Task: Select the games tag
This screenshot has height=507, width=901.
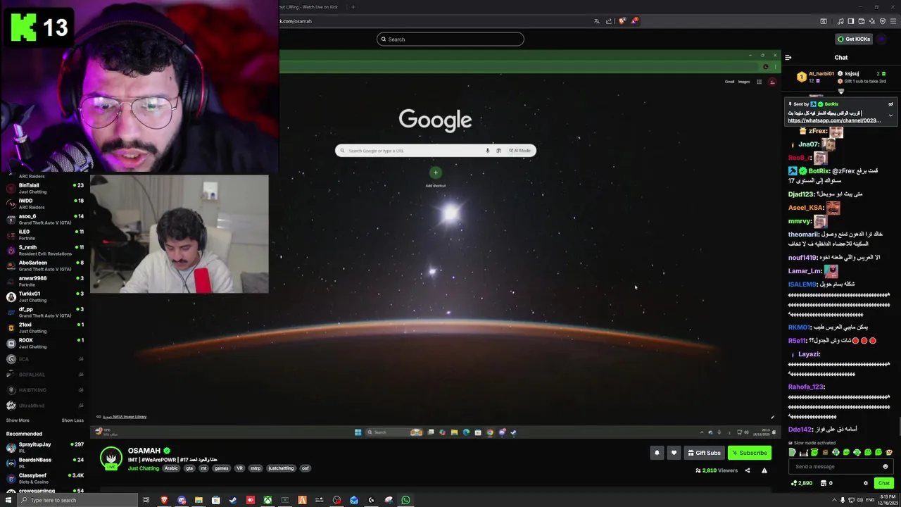Action: coord(222,468)
